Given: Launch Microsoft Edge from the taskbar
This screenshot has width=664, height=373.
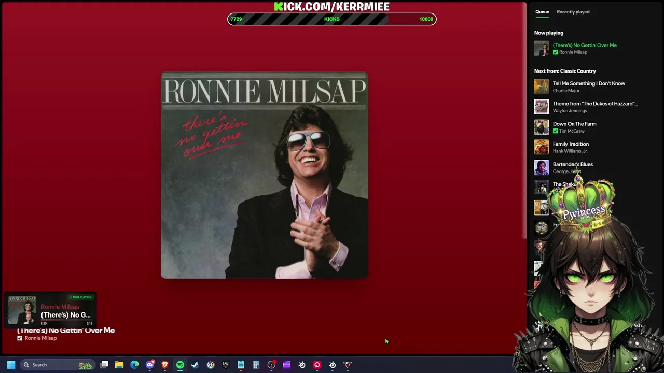Looking at the screenshot, I should [x=134, y=365].
